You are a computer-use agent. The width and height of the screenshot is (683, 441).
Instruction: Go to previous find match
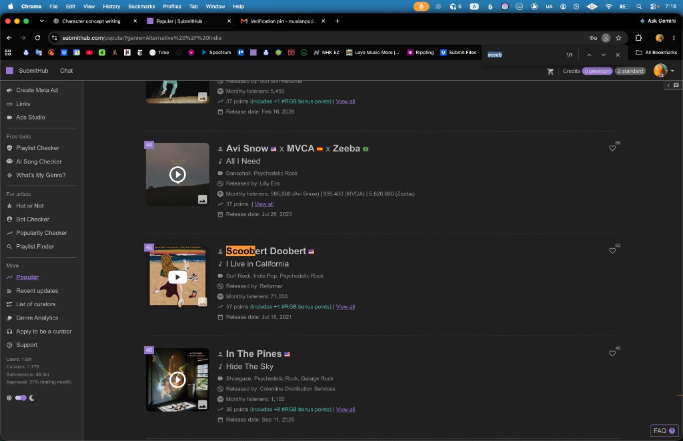click(589, 55)
